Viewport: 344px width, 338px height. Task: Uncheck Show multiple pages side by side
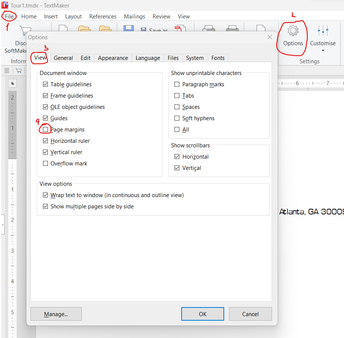[46, 206]
